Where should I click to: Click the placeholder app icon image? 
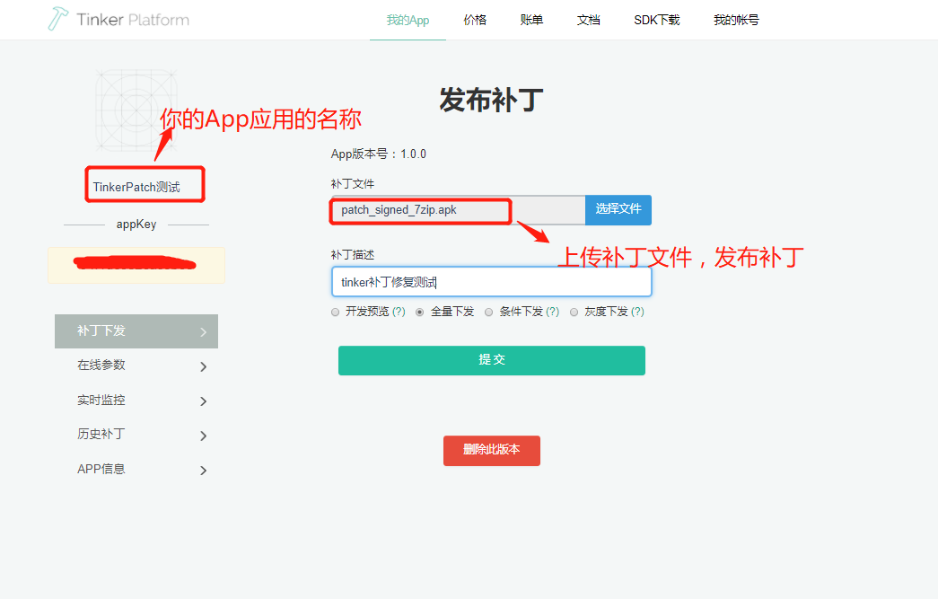point(136,110)
